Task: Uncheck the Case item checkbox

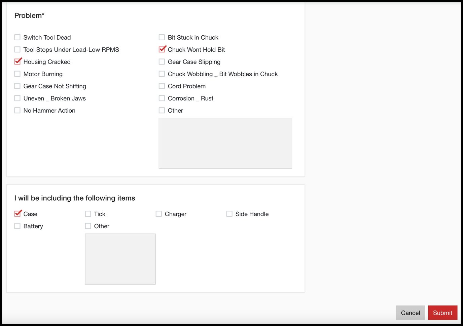Action: tap(18, 214)
